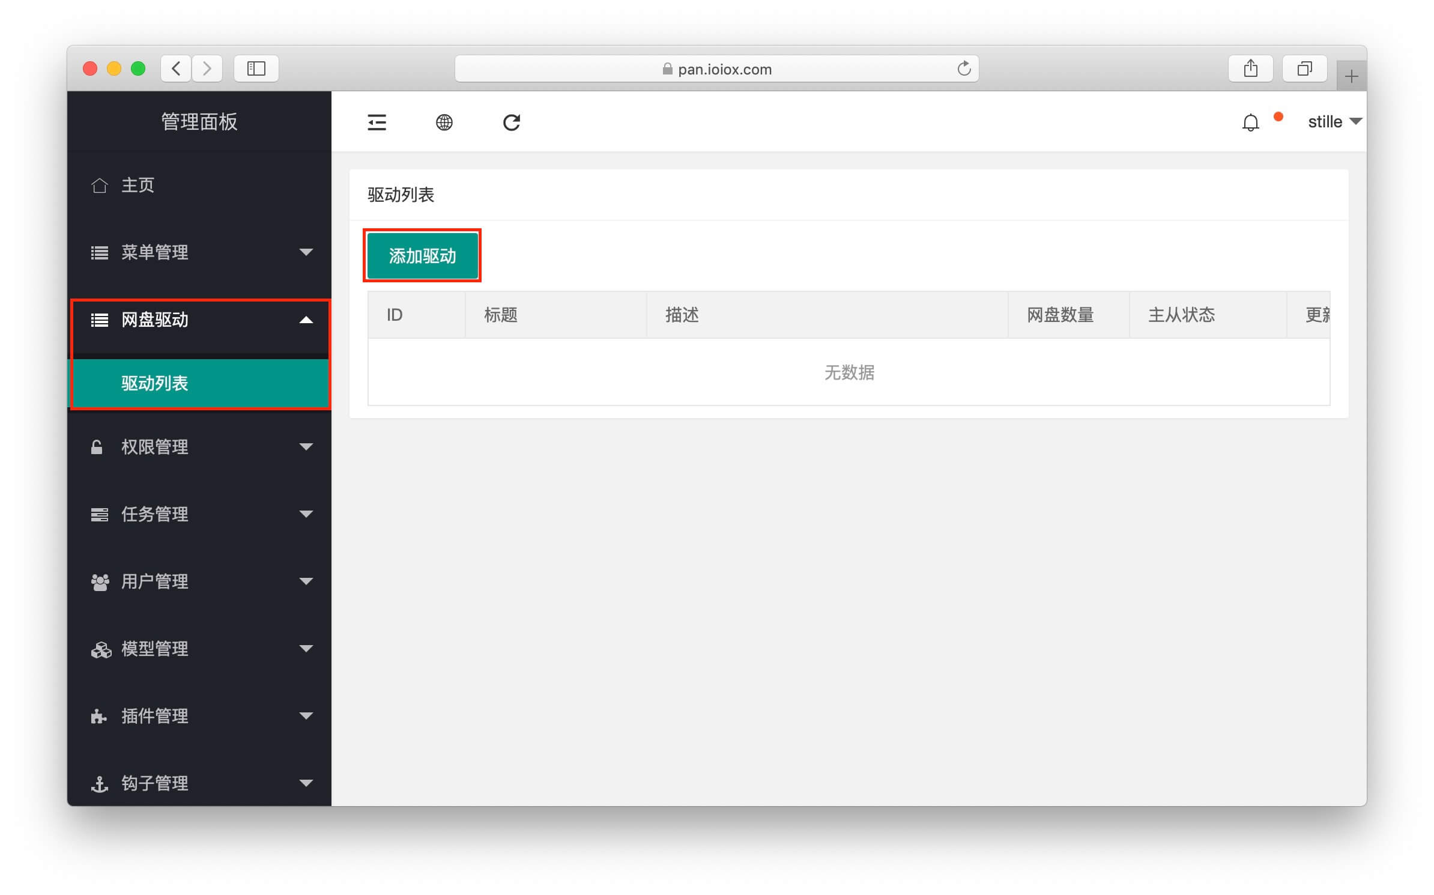Click the sidebar collapse icon in header

coord(377,123)
